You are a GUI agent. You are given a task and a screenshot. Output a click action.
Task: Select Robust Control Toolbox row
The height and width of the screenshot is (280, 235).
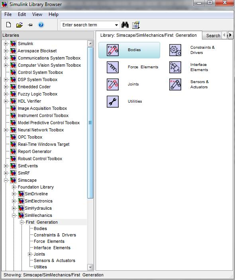pyautogui.click(x=40, y=159)
